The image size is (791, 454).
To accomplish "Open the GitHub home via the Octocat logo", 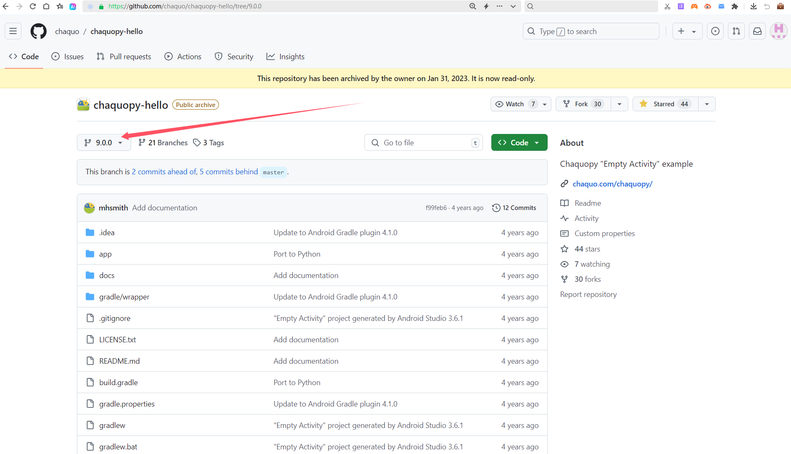I will pos(38,31).
